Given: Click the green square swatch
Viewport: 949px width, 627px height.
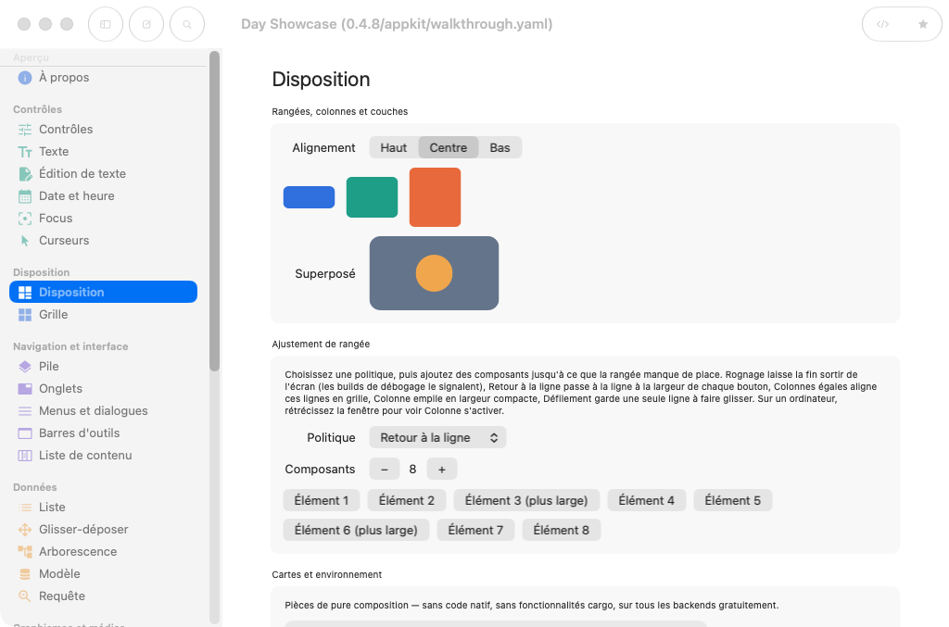Looking at the screenshot, I should [373, 197].
